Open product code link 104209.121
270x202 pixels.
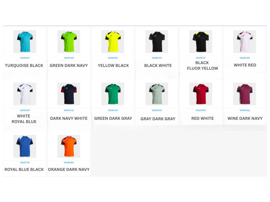tap(201, 58)
